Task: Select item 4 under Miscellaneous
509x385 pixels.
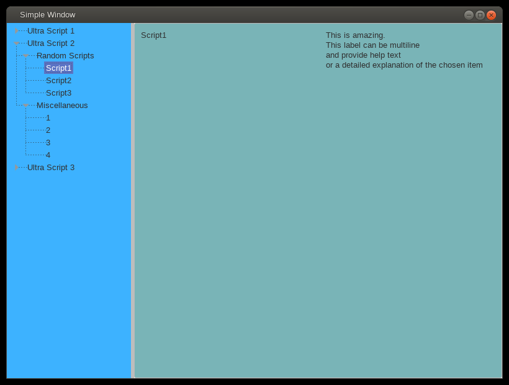Action: 48,155
